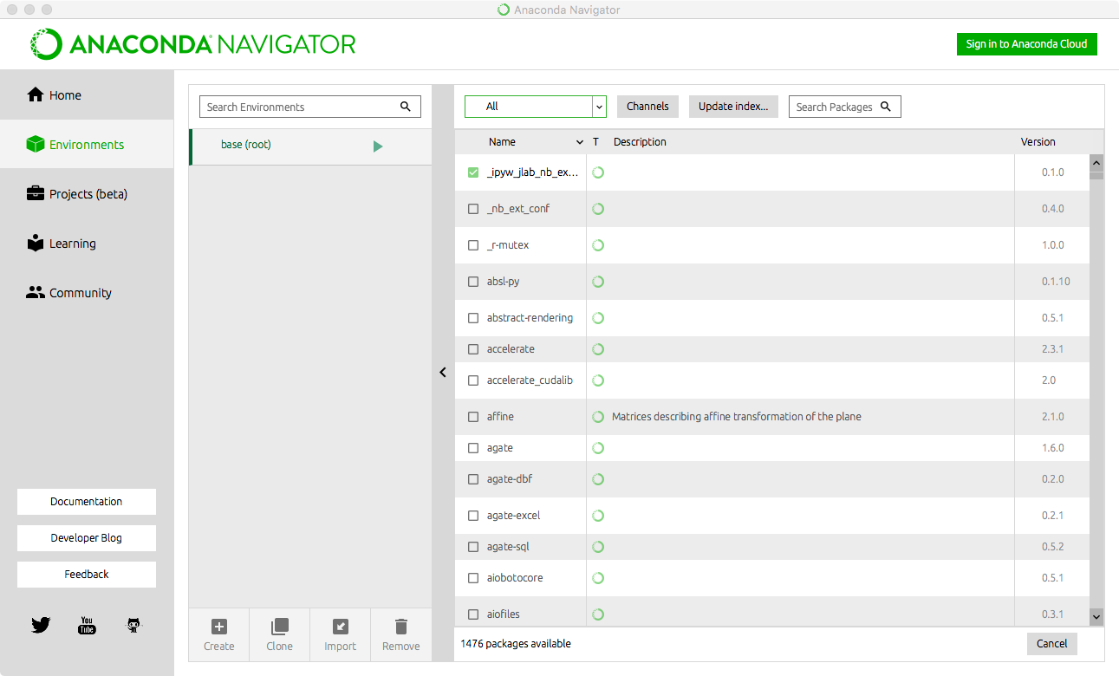1119x676 pixels.
Task: Focus the Search Packages field
Action: point(845,107)
